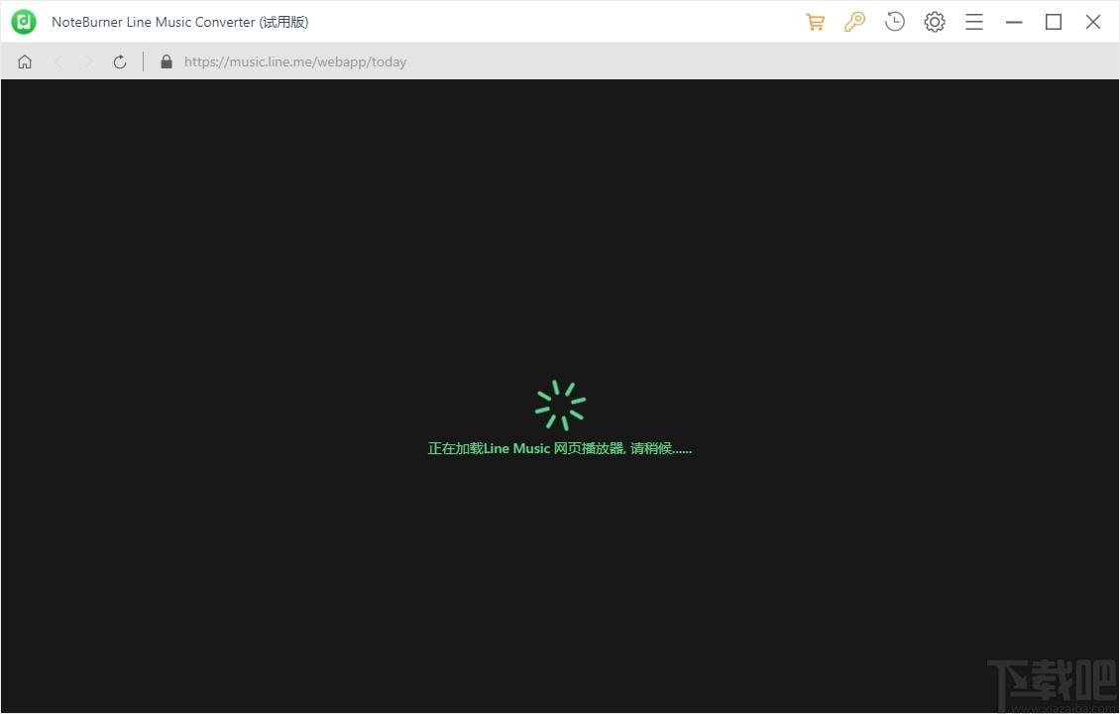Click the forward navigation arrow
This screenshot has height=714, width=1120.
(x=88, y=60)
